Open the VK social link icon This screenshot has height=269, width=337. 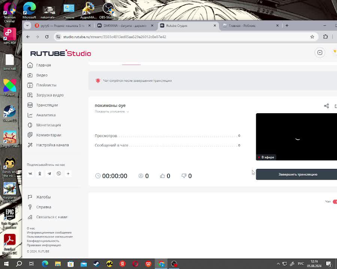pos(30,173)
